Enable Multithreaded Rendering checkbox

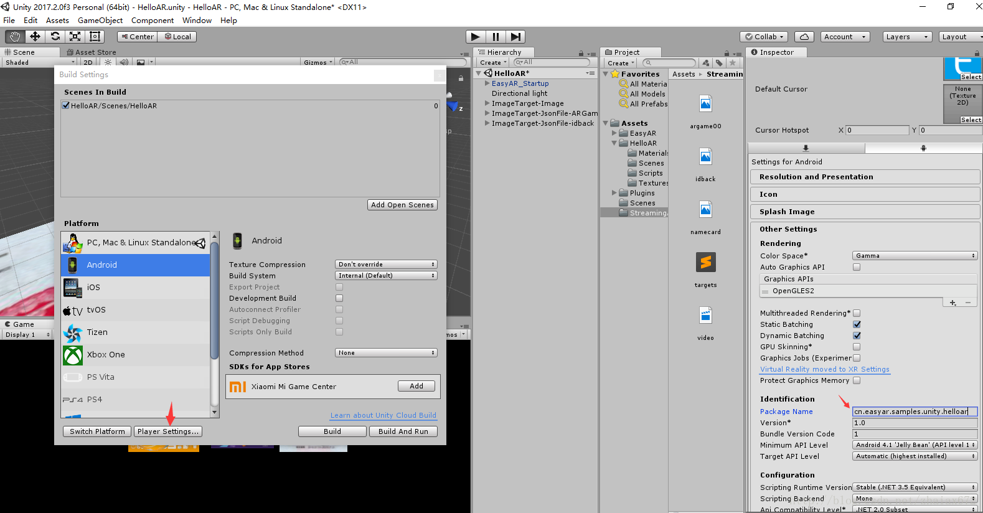(x=857, y=313)
